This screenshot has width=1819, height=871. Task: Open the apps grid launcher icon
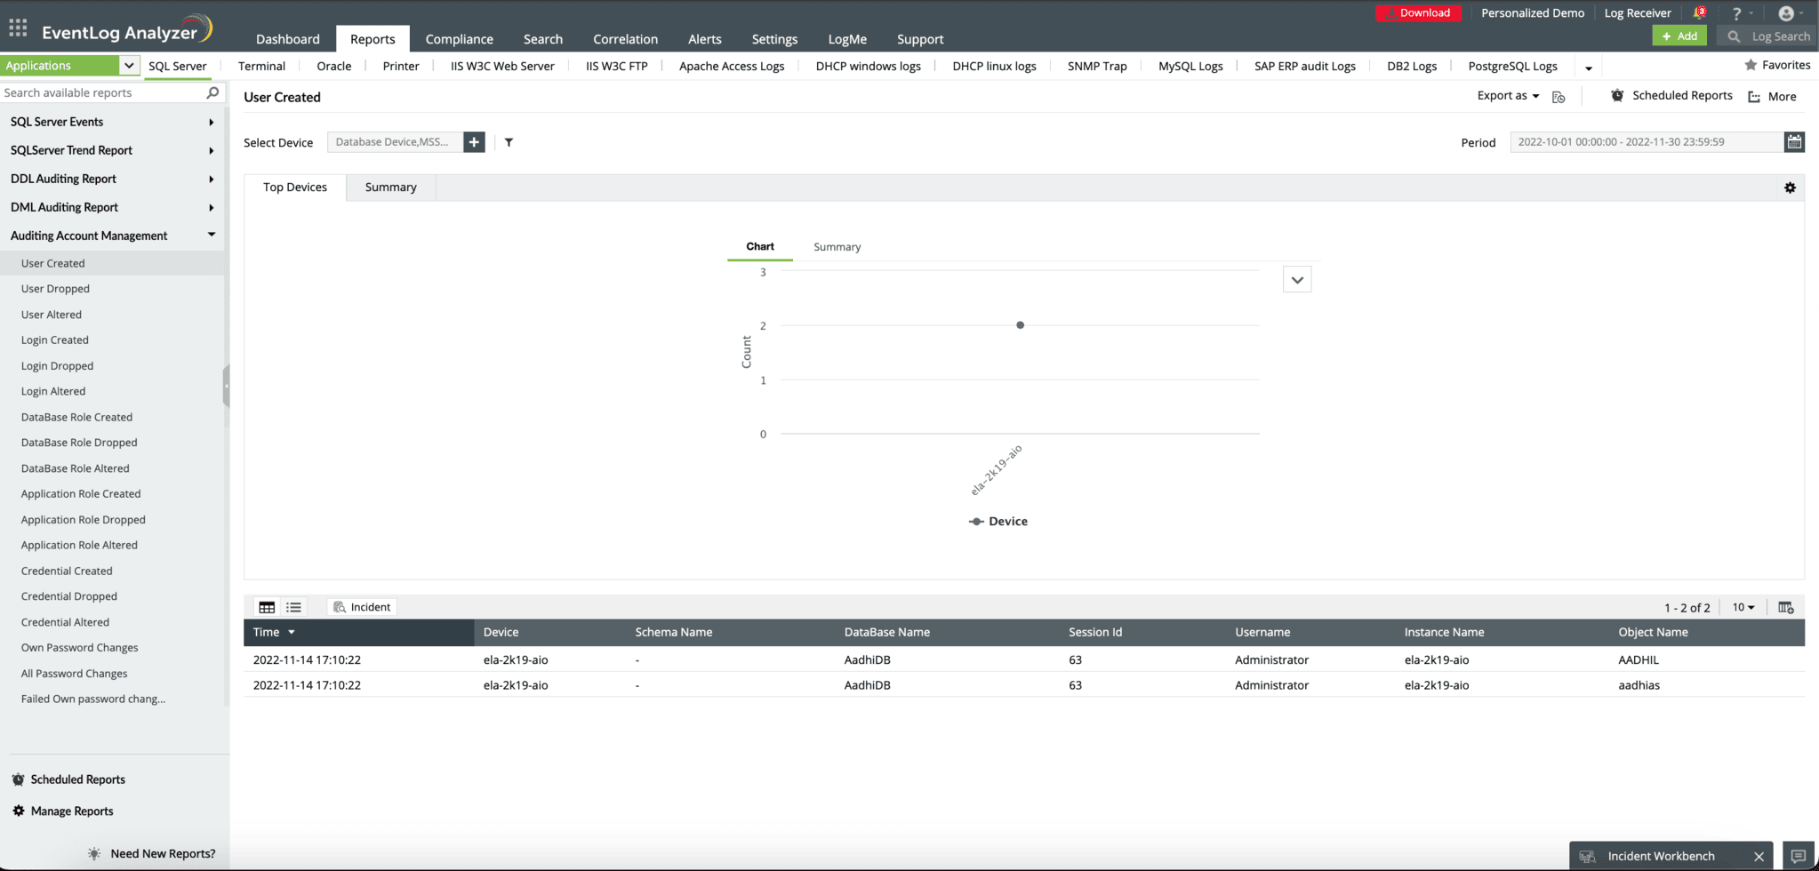18,28
